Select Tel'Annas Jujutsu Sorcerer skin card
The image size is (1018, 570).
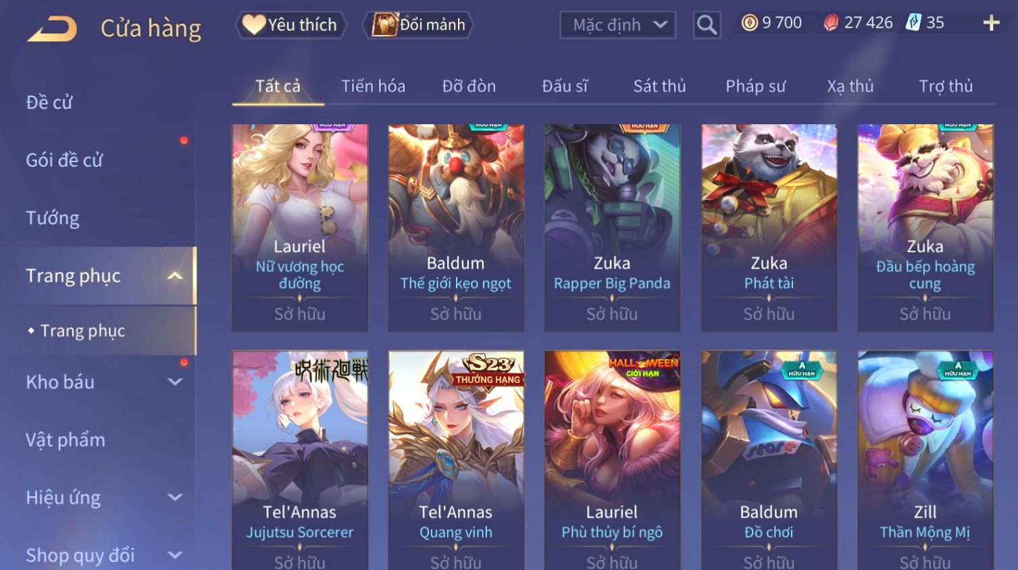tap(300, 460)
